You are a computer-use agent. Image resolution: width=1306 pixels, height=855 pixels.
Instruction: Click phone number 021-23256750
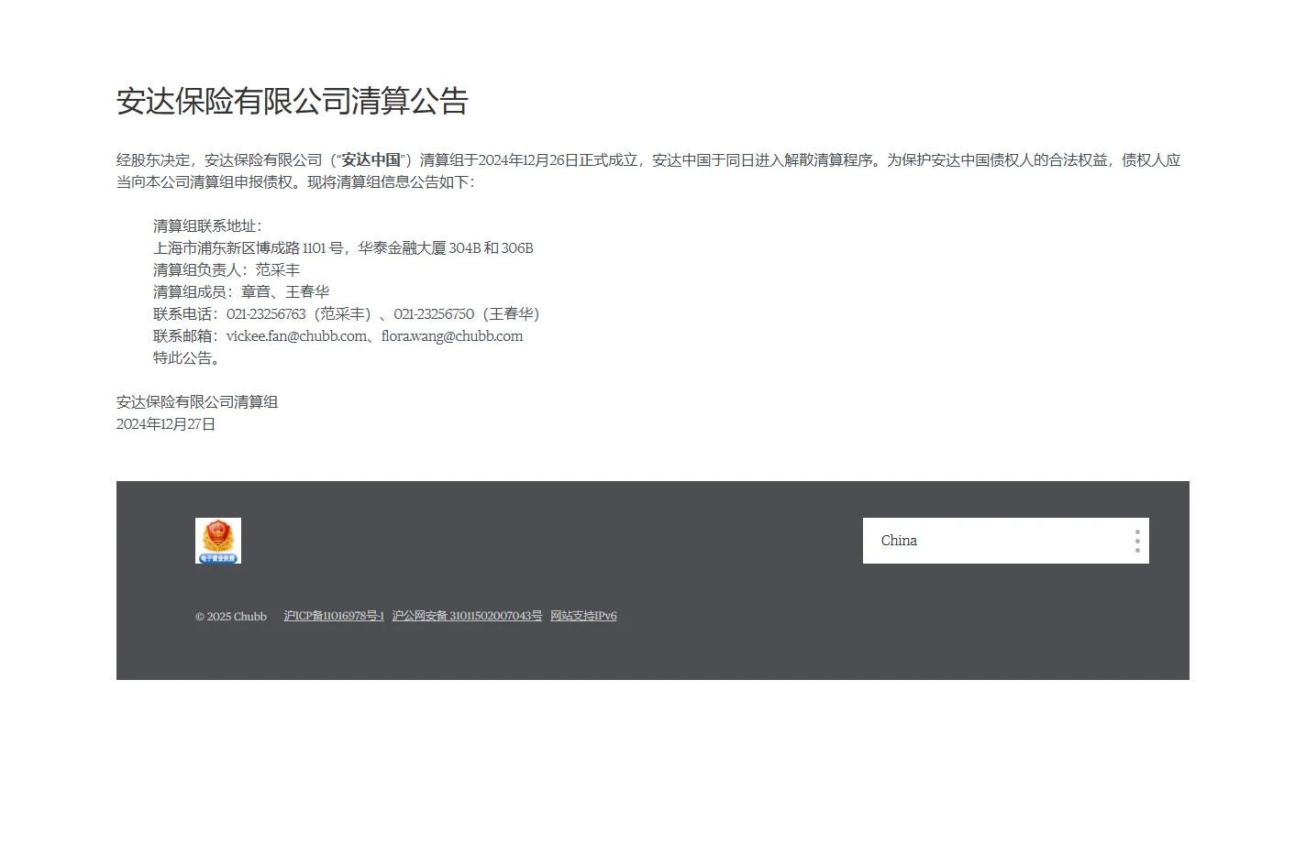click(434, 314)
